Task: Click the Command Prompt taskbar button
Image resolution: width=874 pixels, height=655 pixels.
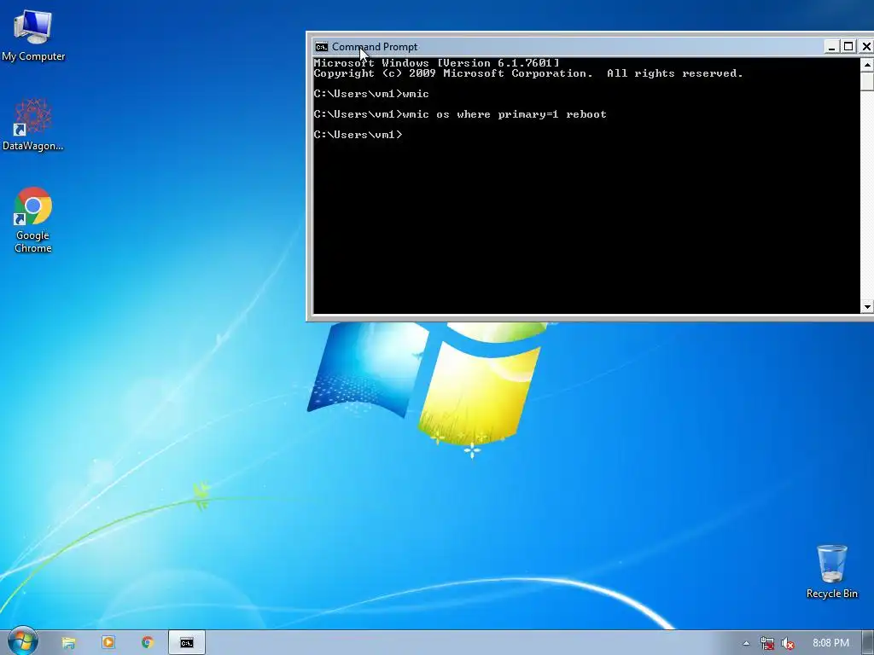Action: click(x=187, y=643)
